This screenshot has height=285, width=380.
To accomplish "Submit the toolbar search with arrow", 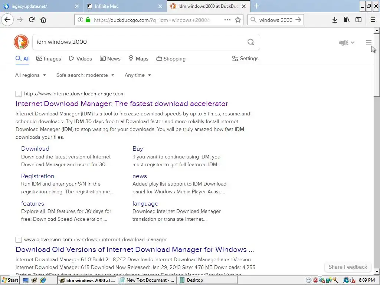I will pos(299,20).
